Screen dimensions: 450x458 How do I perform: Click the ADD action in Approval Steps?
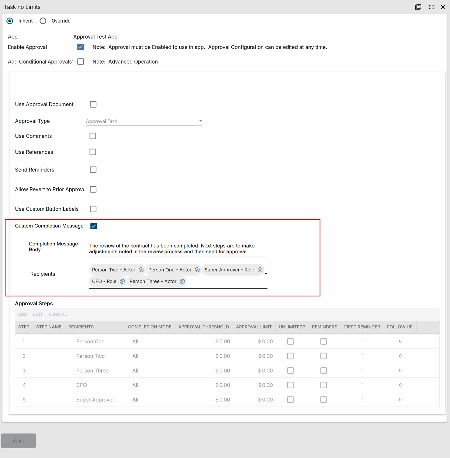click(22, 314)
